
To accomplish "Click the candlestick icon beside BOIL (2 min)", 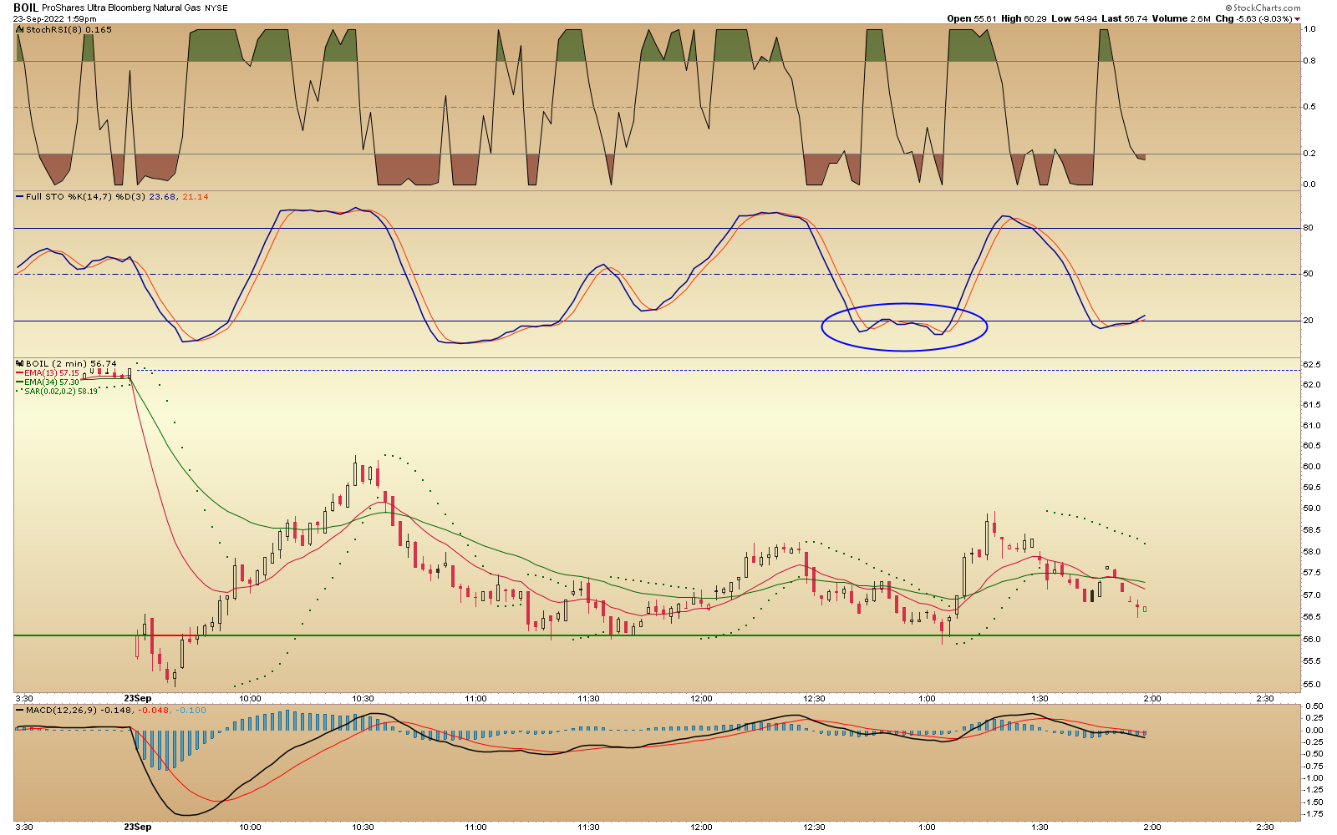I will coord(20,363).
